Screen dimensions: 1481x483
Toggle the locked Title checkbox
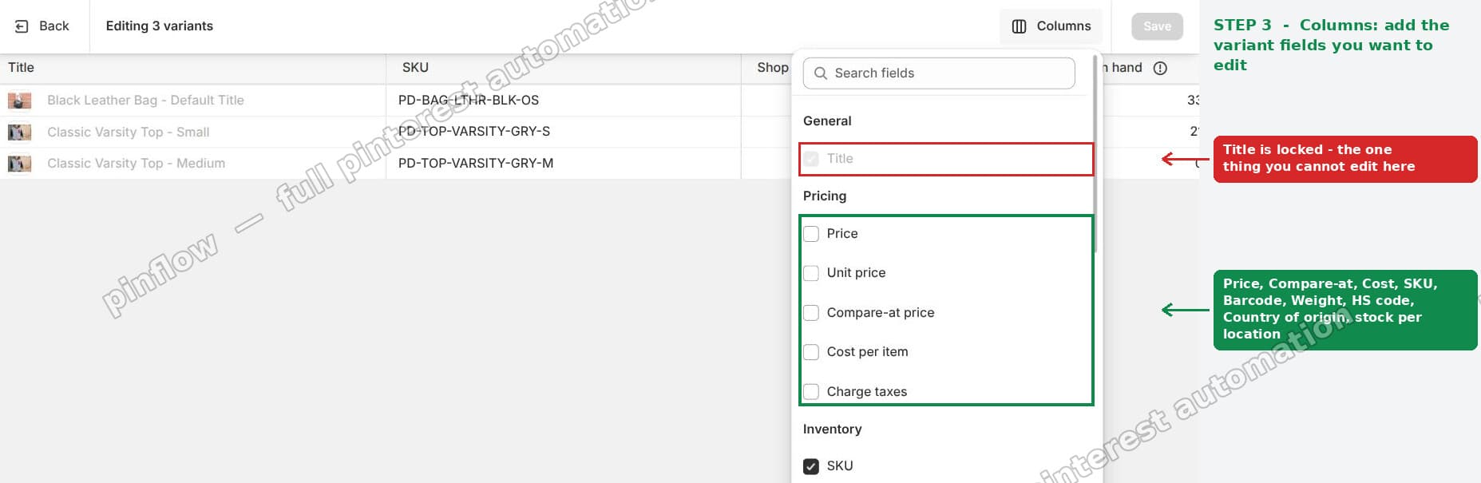coord(811,159)
